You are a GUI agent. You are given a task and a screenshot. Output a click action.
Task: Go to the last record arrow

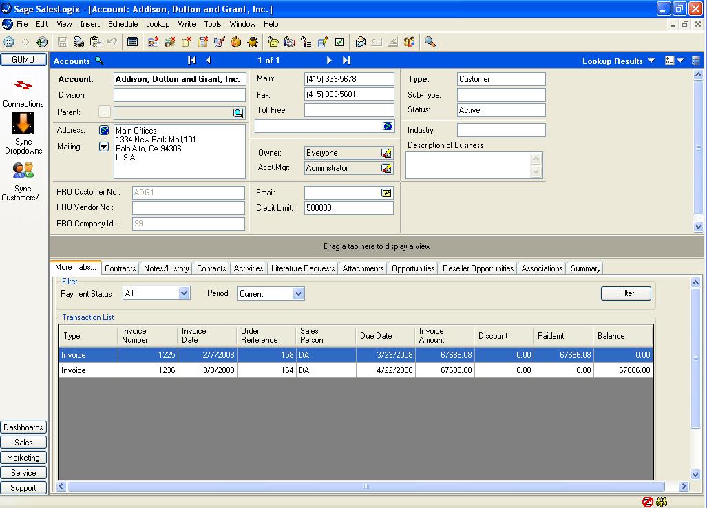click(x=346, y=61)
